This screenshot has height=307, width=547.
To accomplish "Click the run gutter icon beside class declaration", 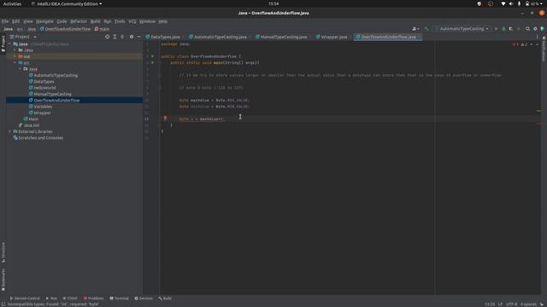I will [152, 56].
